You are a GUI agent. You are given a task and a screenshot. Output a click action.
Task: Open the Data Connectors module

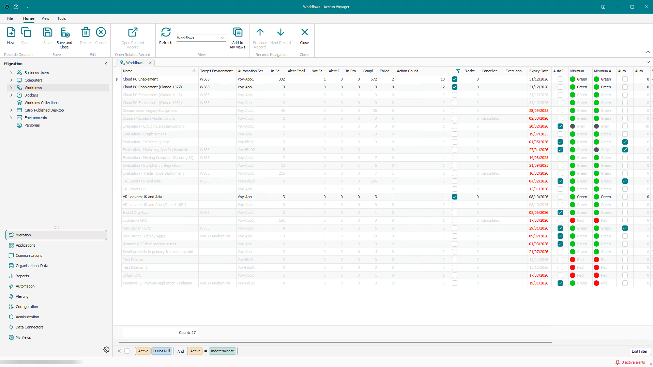point(30,327)
